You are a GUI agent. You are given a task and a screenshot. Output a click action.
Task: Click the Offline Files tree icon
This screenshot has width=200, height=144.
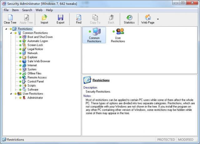(x=24, y=73)
